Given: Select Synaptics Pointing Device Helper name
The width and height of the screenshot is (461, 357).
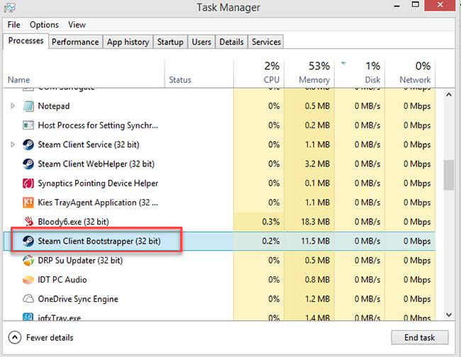Looking at the screenshot, I should tap(98, 183).
